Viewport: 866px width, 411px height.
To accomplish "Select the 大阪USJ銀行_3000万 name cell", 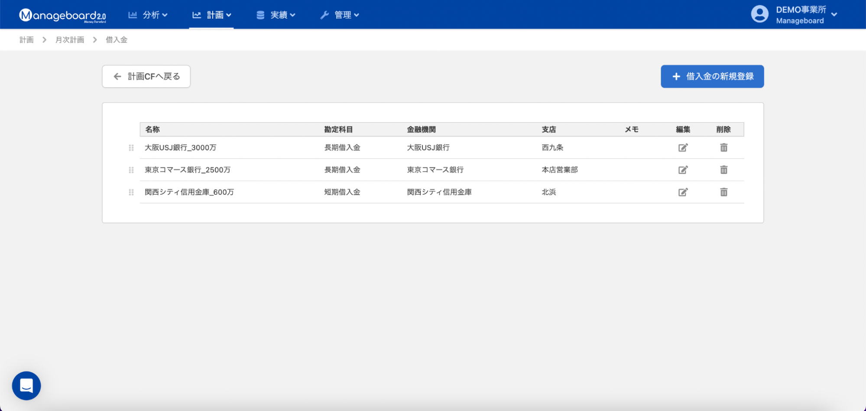I will [x=181, y=147].
